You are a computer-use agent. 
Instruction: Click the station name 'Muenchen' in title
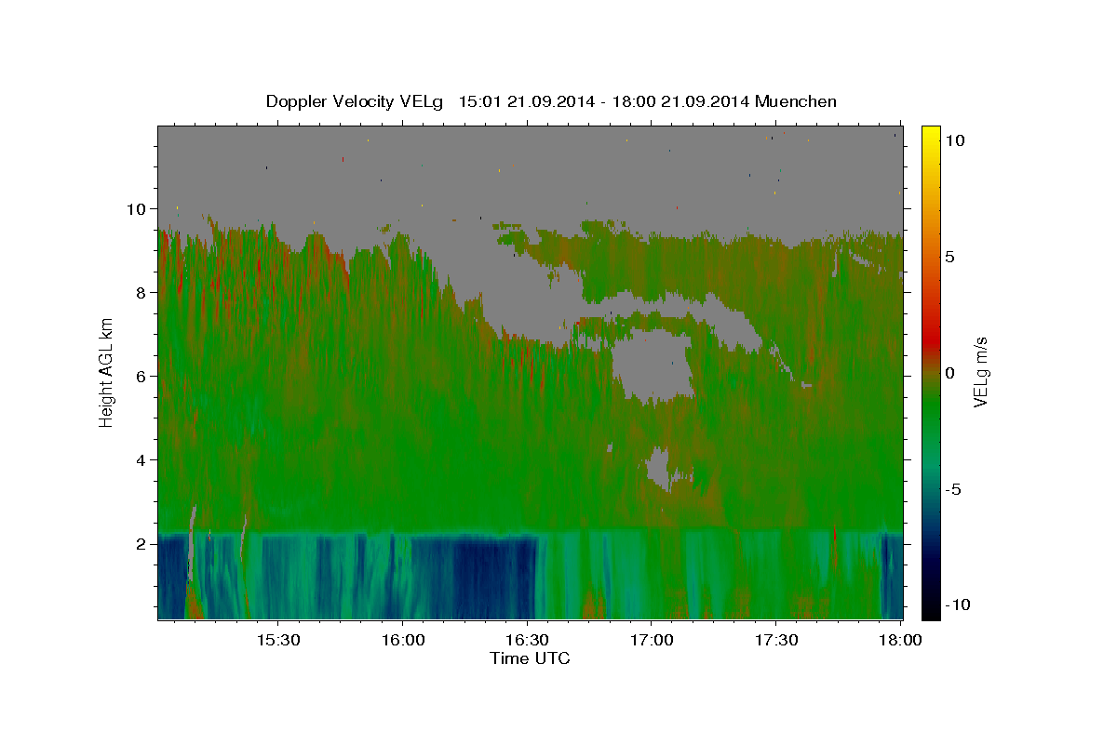tap(796, 101)
